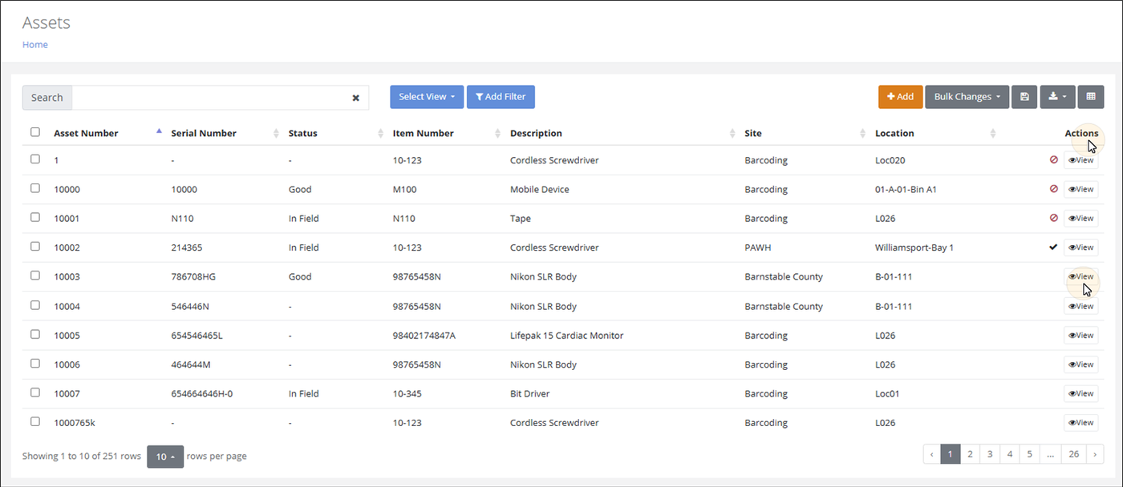Click red prohibited icon for asset 10001
Screen dimensions: 1123x487
coord(1053,218)
